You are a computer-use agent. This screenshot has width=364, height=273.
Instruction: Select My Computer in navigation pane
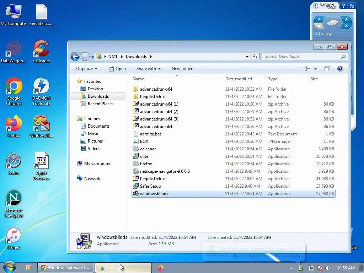pos(94,164)
